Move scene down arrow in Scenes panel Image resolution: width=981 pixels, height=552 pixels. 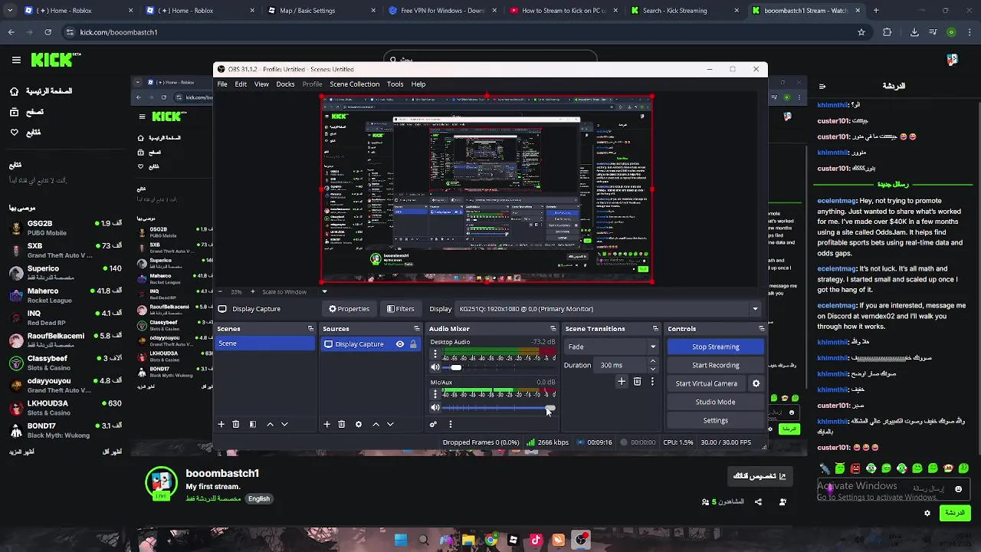284,424
